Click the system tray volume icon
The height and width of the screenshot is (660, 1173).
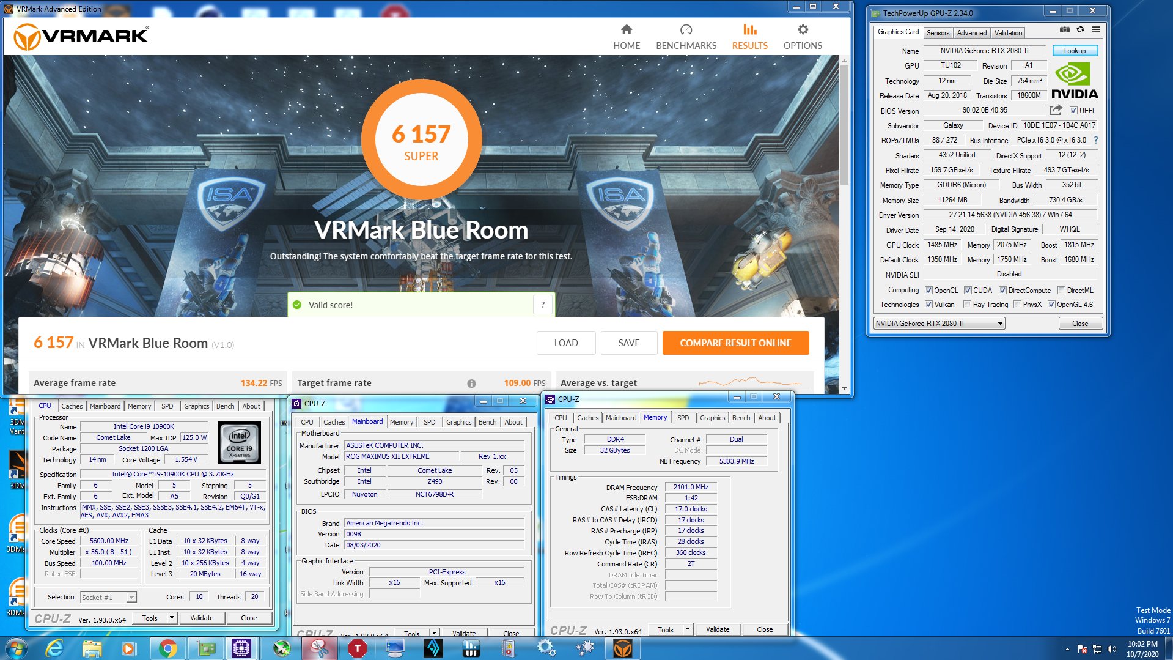1111,649
